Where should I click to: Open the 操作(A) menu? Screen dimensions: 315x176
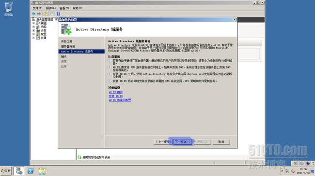[x=51, y=8]
